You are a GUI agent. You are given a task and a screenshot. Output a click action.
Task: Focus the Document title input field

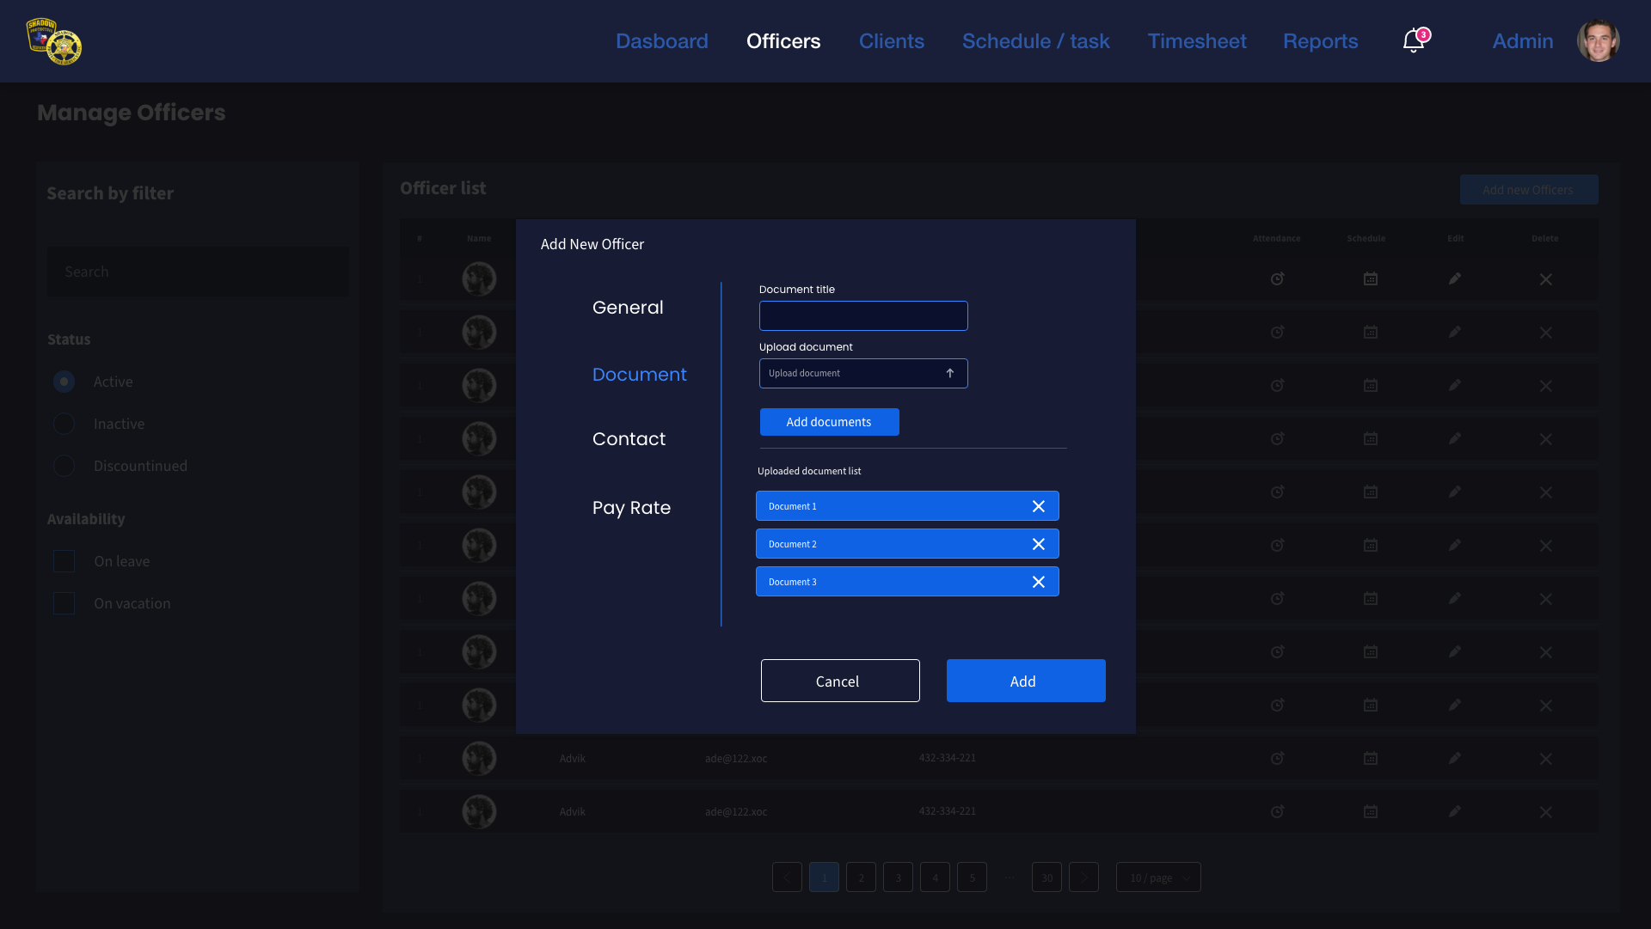point(862,315)
